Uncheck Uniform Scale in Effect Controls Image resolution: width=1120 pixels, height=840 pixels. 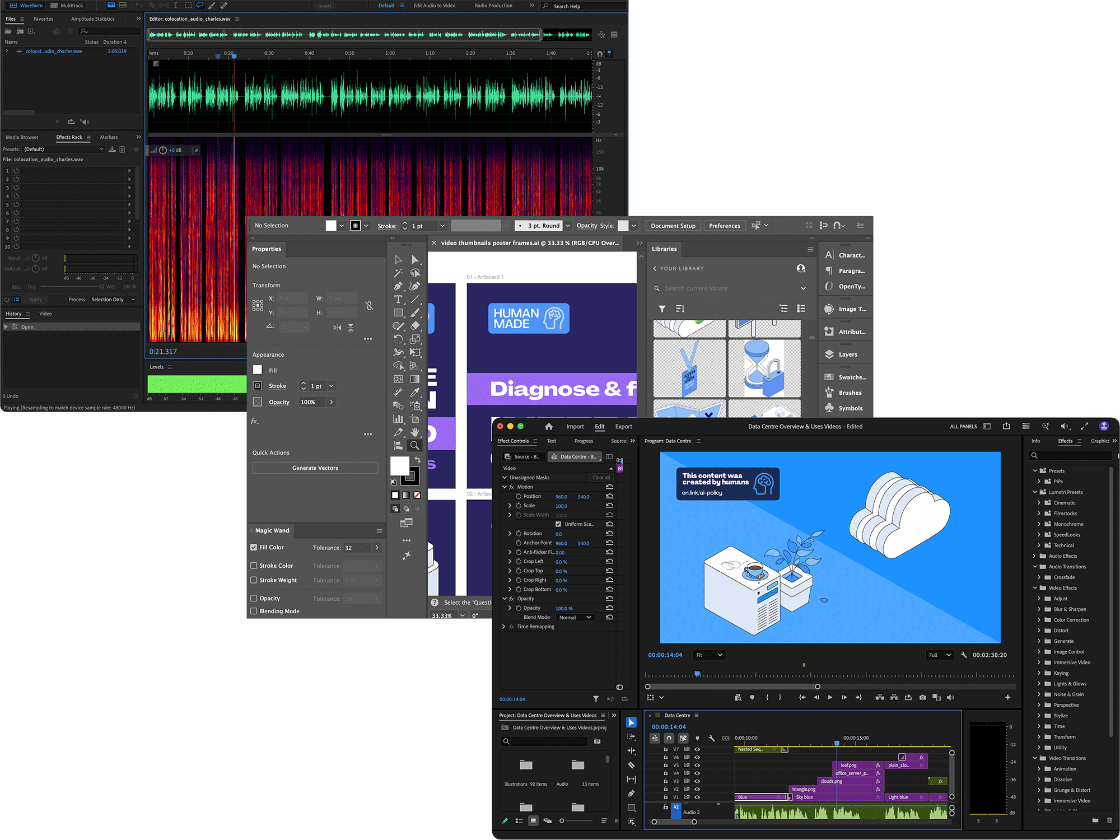[x=558, y=525]
